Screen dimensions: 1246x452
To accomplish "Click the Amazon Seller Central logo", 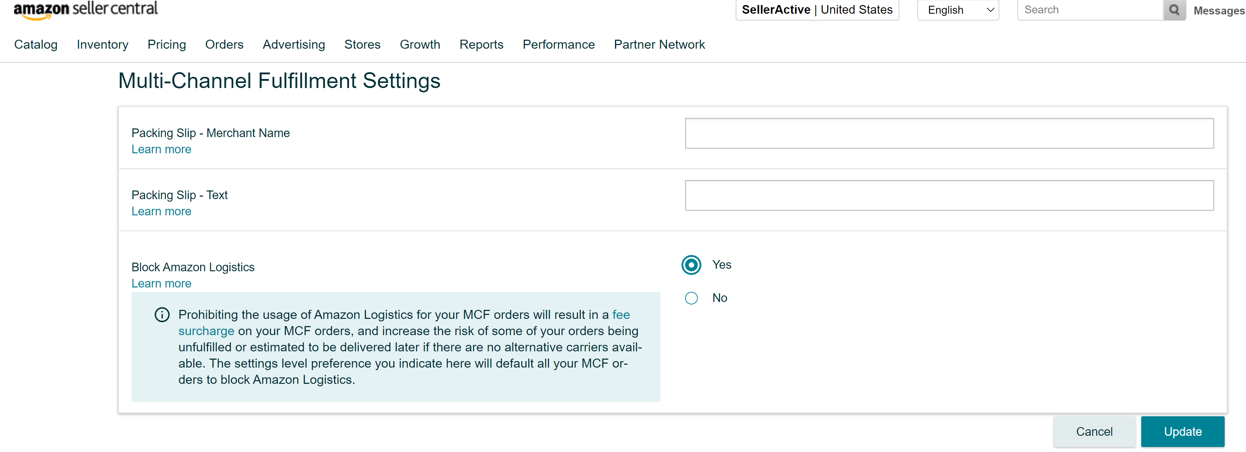I will [x=86, y=10].
